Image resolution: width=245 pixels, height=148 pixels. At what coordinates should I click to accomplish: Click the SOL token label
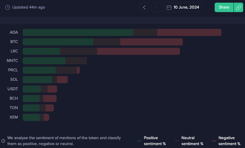click(14, 80)
